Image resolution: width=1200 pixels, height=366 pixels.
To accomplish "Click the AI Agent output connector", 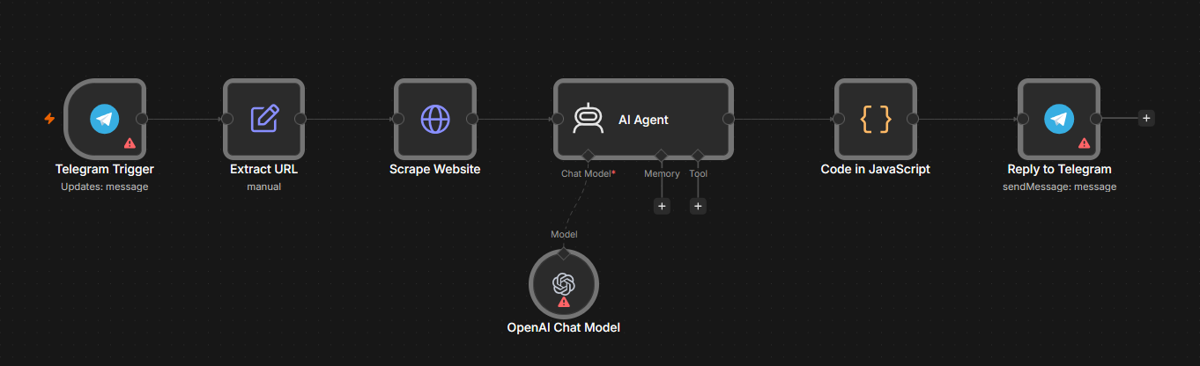I will click(x=729, y=119).
